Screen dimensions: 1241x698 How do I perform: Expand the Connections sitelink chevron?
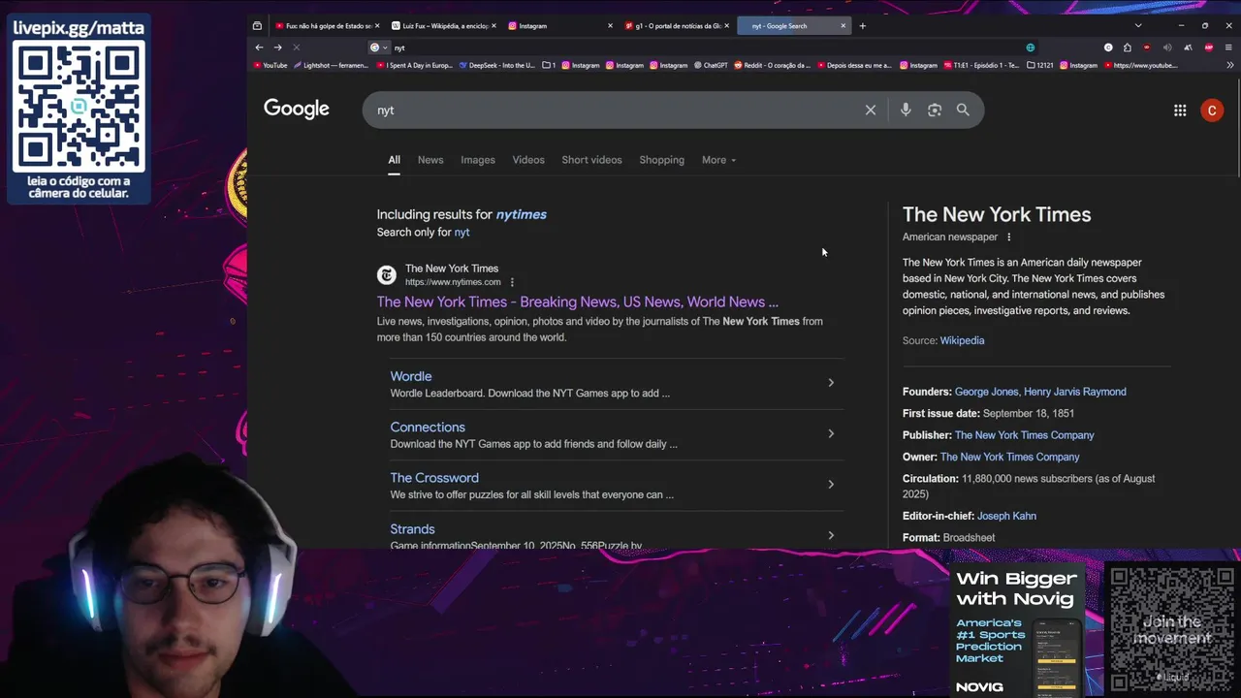[831, 433]
